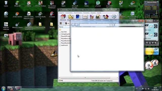Open the Ferramentas menu in WinRAR
The height and width of the screenshot is (91, 162).
[x=78, y=13]
